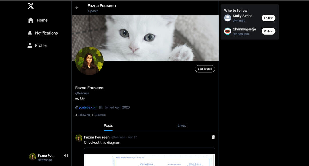
Task: Click the Profile person icon
Action: click(30, 45)
